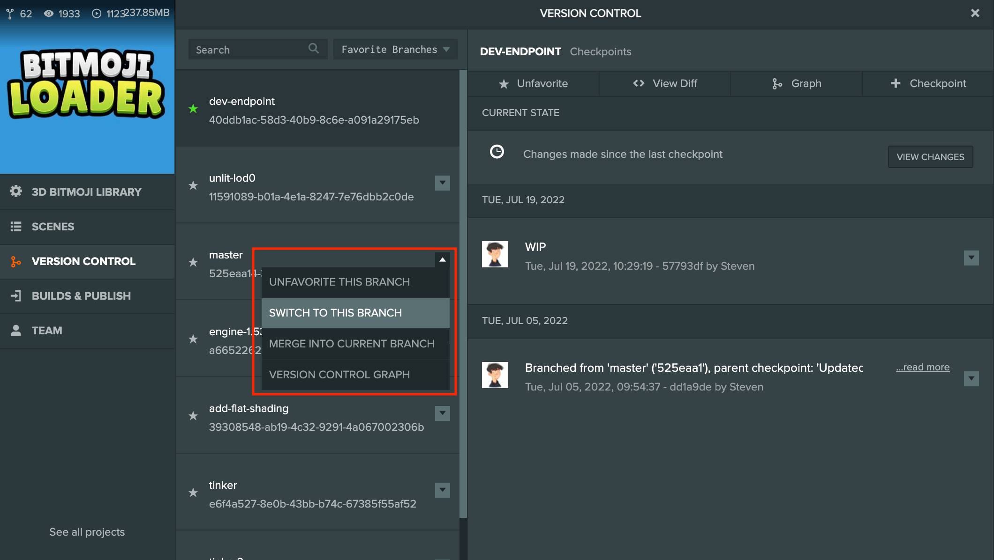The width and height of the screenshot is (994, 560).
Task: Unfavorite dev-endpoint via green star
Action: point(193,109)
